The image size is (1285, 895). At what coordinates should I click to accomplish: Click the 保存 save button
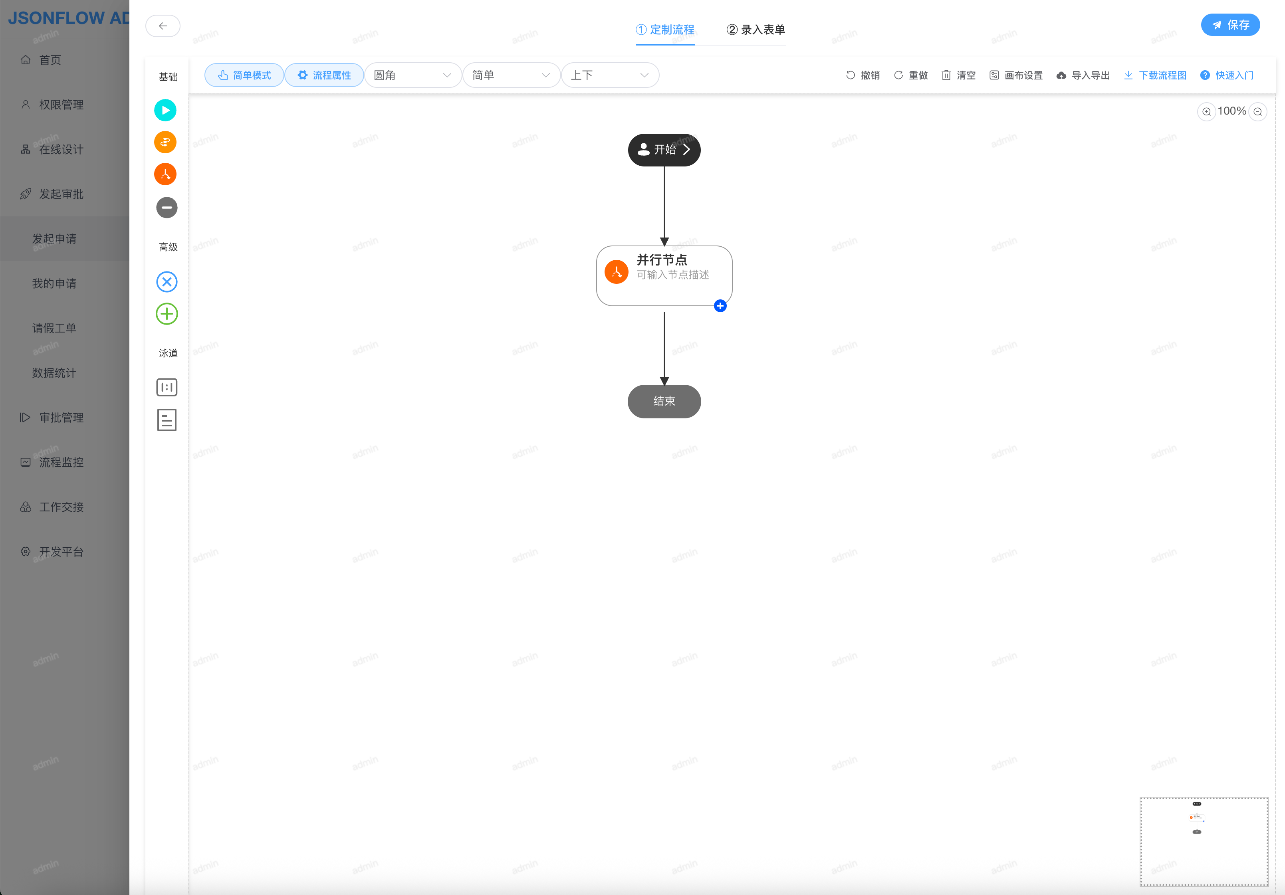tap(1230, 25)
